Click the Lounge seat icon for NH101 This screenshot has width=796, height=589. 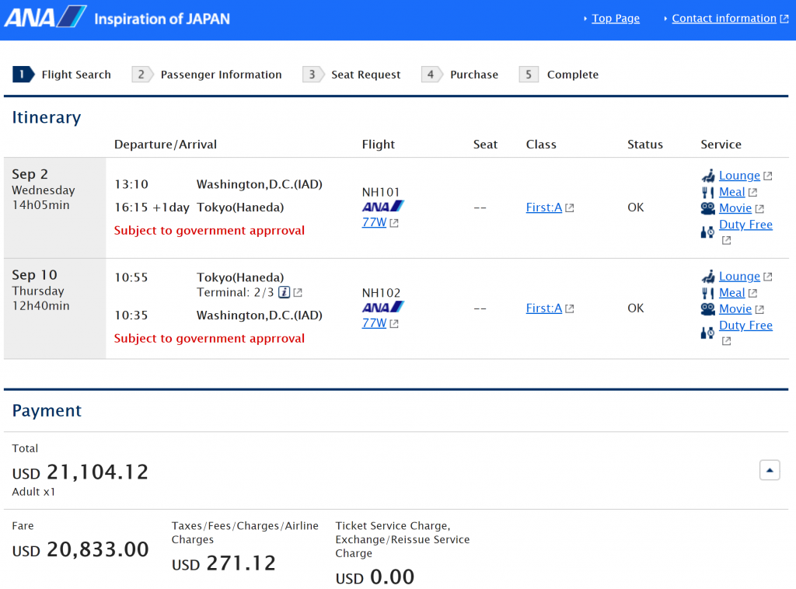point(708,176)
